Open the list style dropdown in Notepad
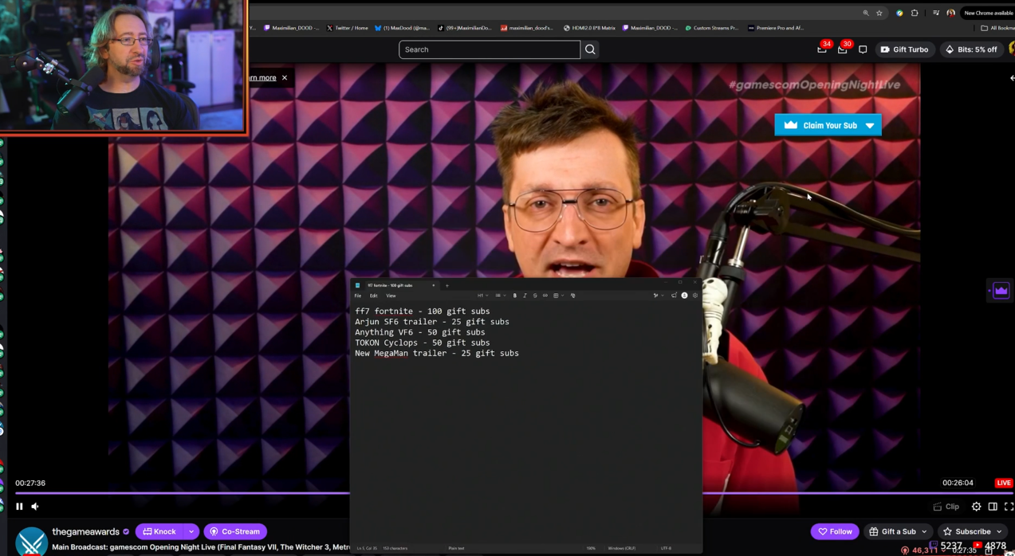The height and width of the screenshot is (556, 1015). pos(501,296)
